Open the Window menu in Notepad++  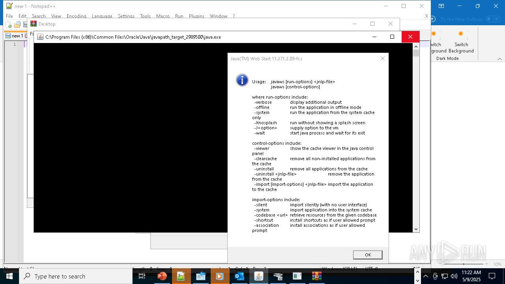pos(218,16)
